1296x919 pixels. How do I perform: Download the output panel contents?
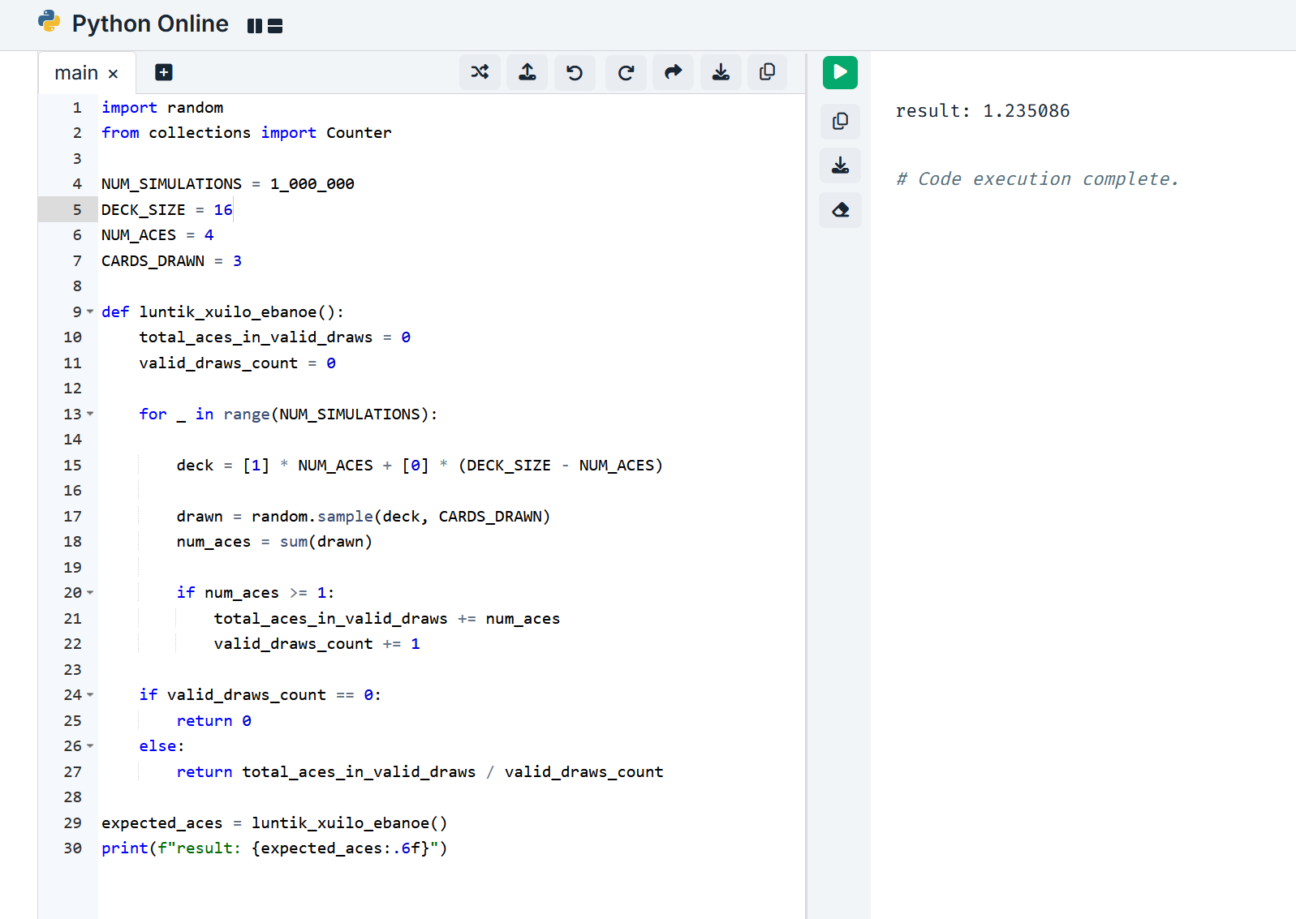(840, 165)
